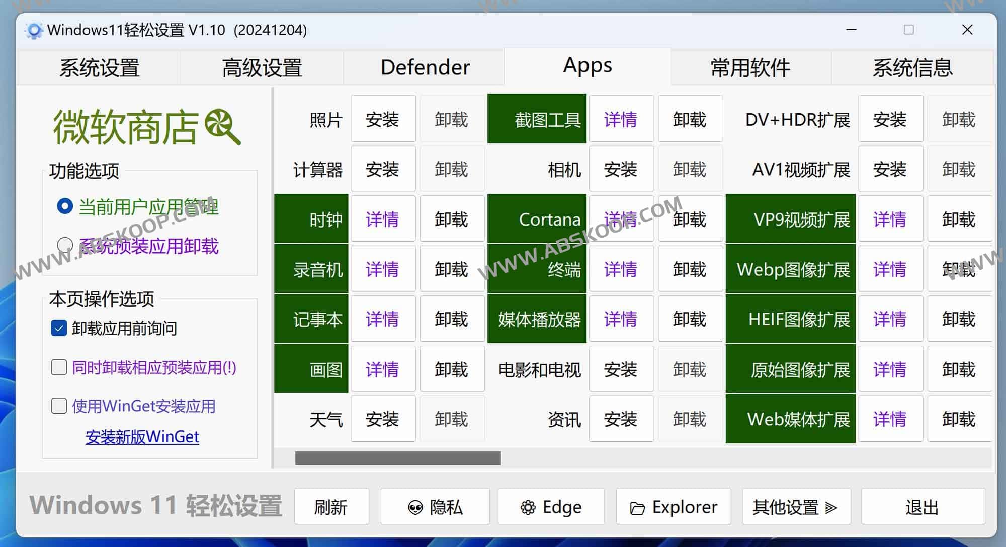
Task: Uncheck ask before uninstalling apps
Action: pos(59,329)
